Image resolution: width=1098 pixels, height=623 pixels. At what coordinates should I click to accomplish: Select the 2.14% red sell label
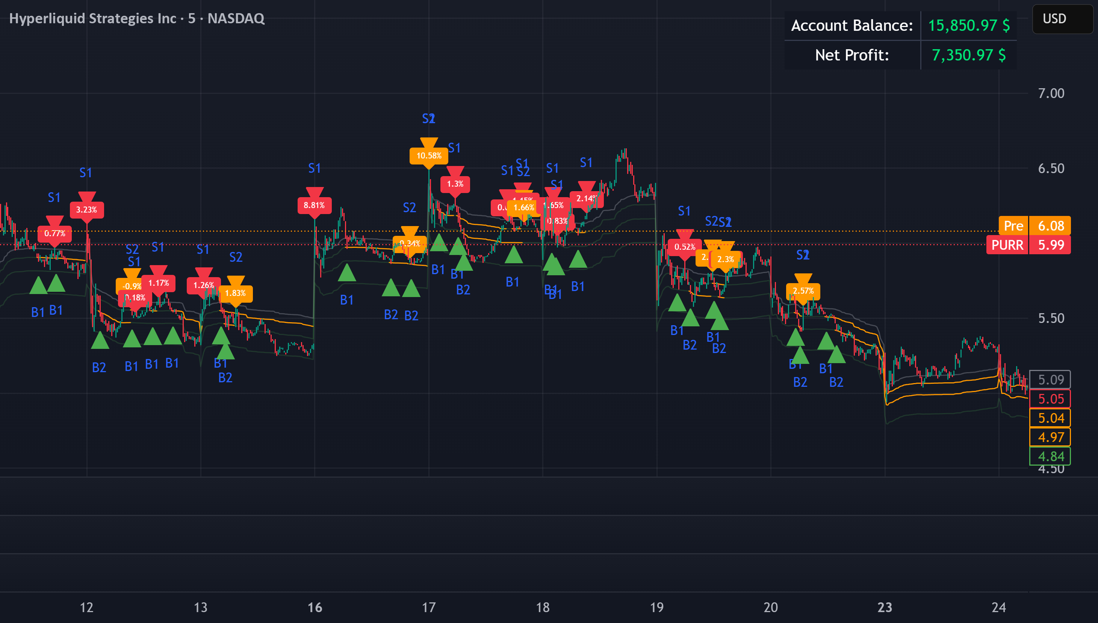tap(587, 199)
